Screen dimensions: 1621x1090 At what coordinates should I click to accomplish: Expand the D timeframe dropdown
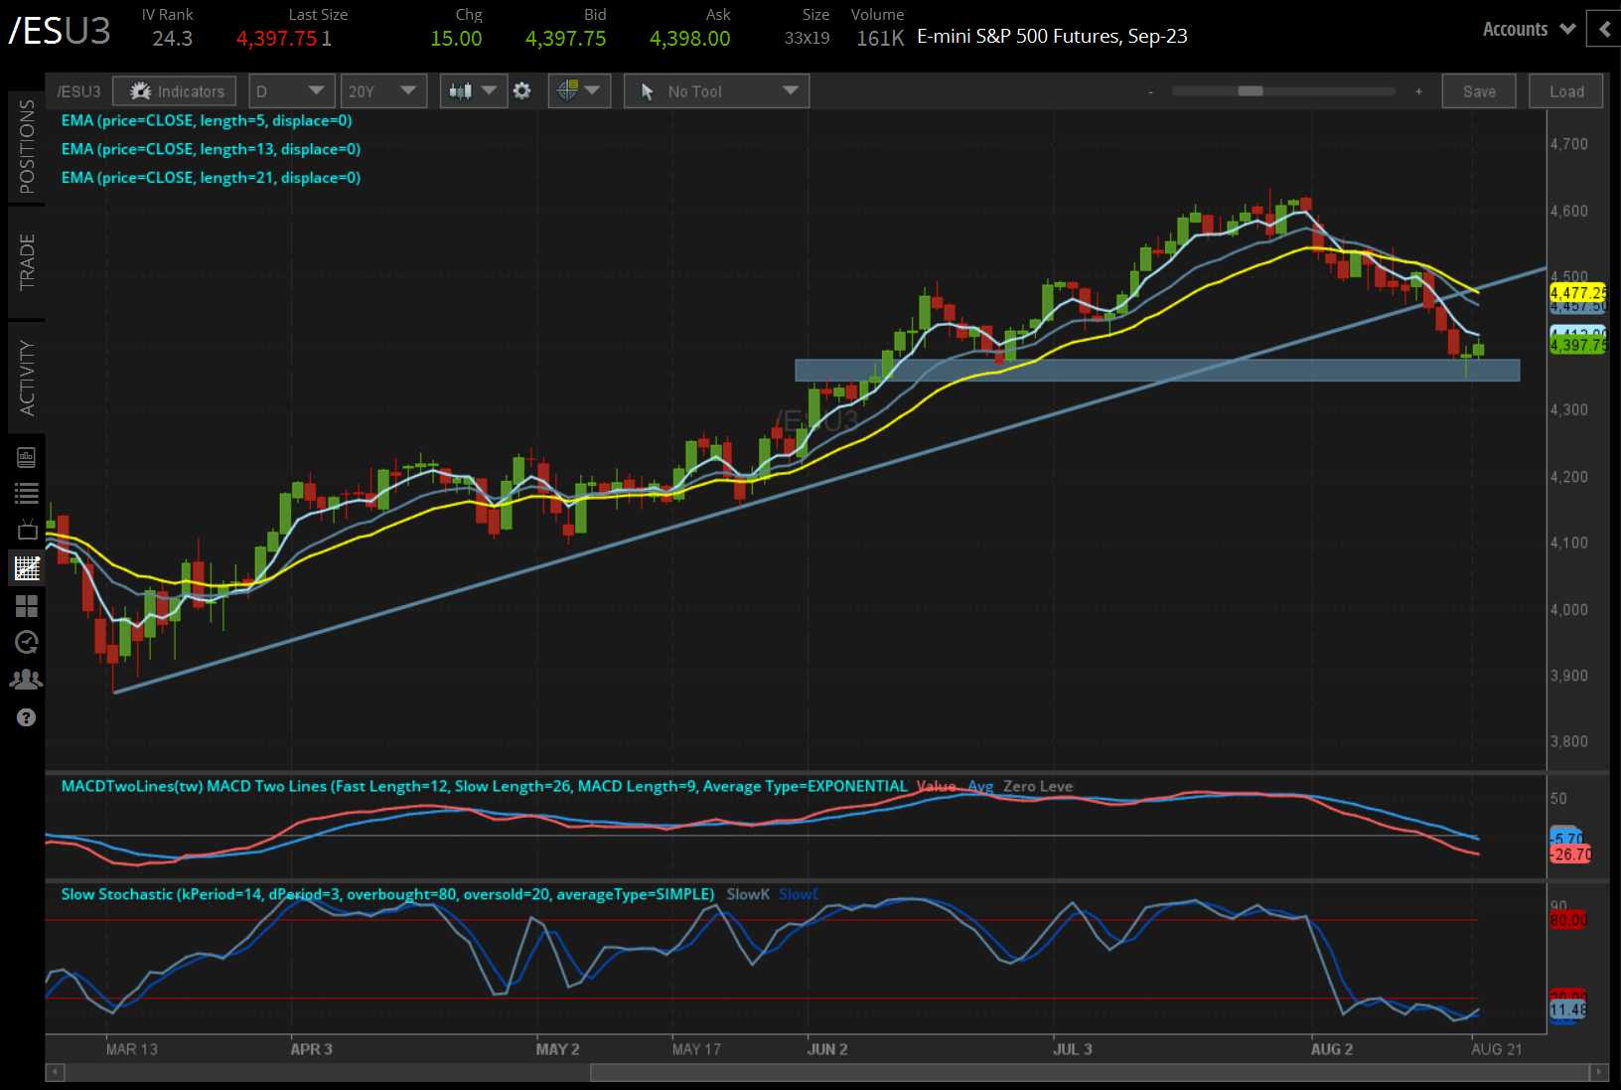coord(291,90)
